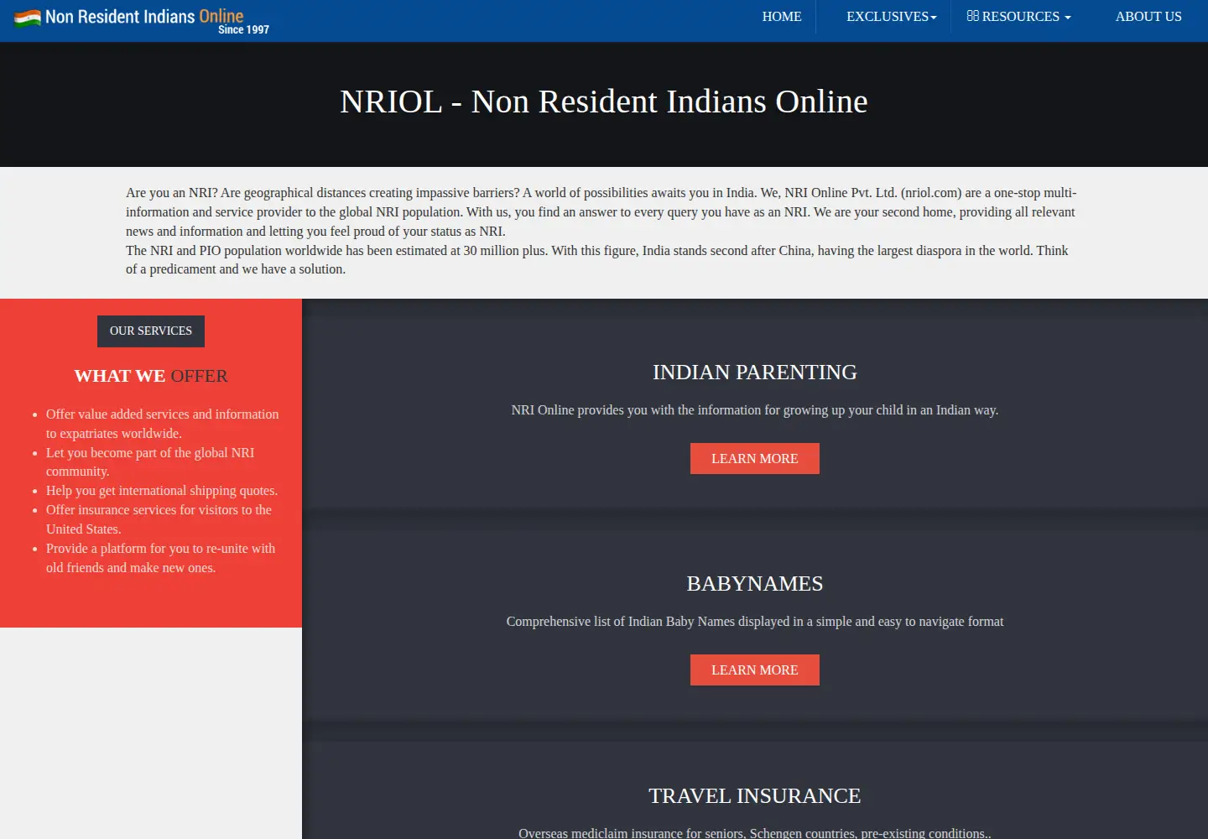Click the OUR SERVICES button
Screen dimensions: 1208x839
coord(151,331)
